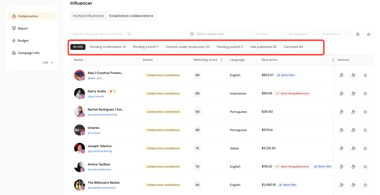380x195 pixels.
Task: Click the search magnifier icon
Action: tap(129, 34)
